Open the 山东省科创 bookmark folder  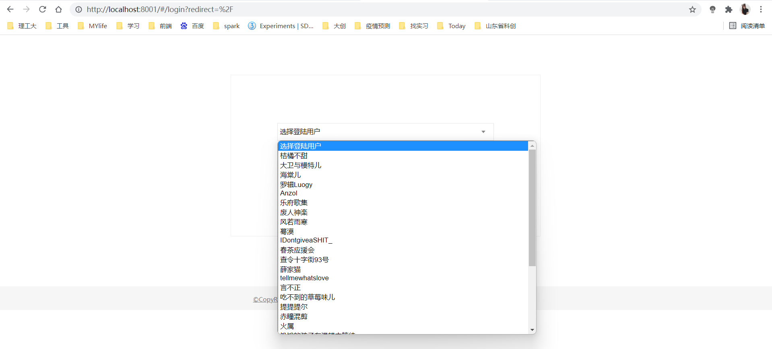(x=495, y=26)
